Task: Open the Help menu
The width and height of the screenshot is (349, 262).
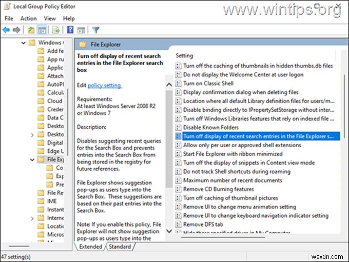Action: pyautogui.click(x=69, y=18)
